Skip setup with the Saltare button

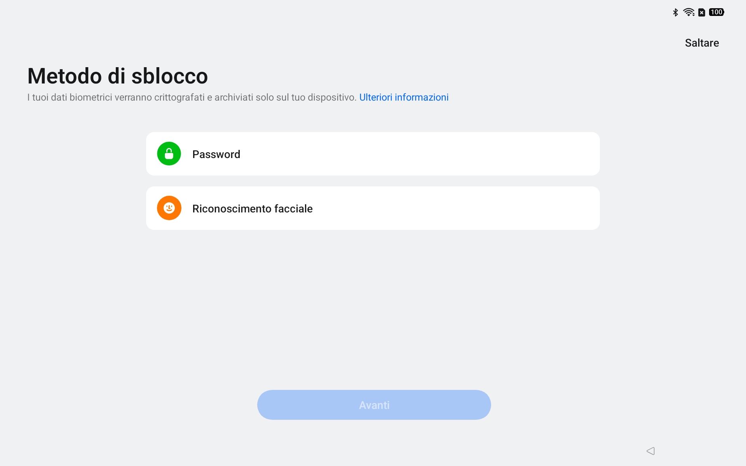point(702,43)
